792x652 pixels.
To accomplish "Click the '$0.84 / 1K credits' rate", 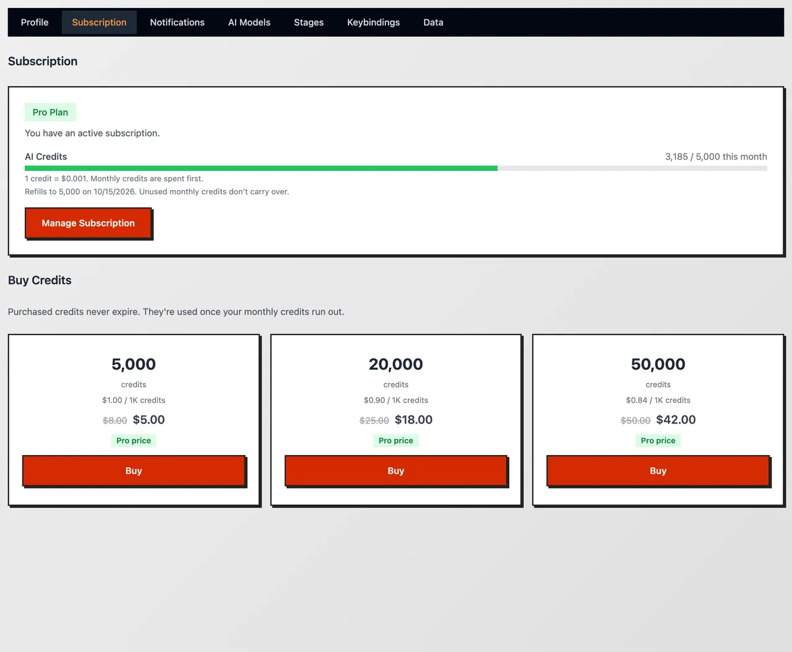I will (658, 400).
